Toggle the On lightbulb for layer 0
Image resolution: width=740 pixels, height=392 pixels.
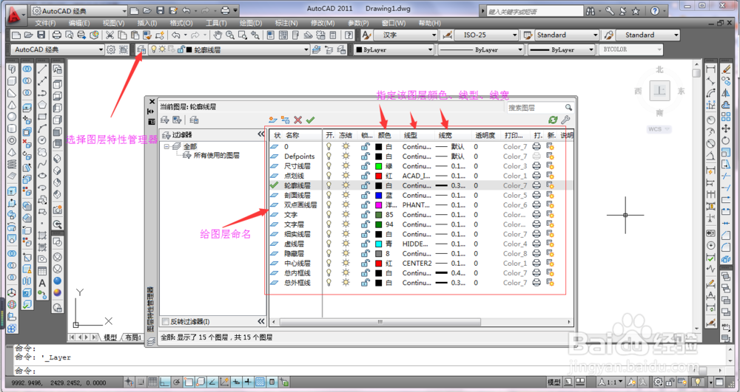(x=329, y=146)
